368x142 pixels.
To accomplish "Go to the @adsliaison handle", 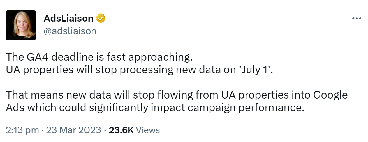I will click(x=70, y=31).
